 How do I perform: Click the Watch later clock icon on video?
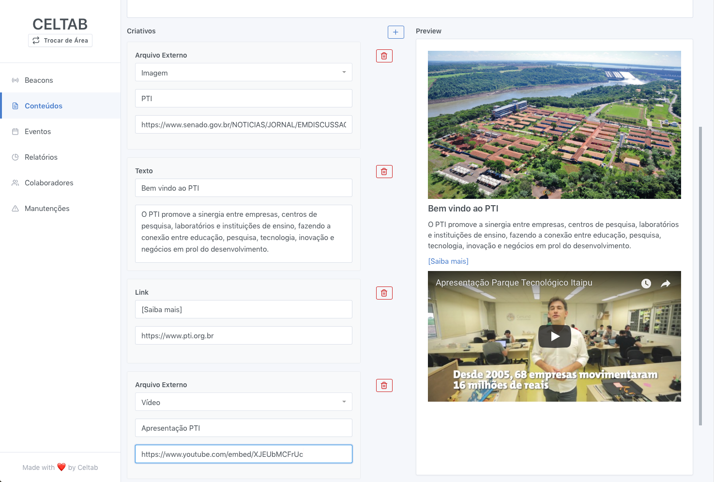(x=646, y=284)
